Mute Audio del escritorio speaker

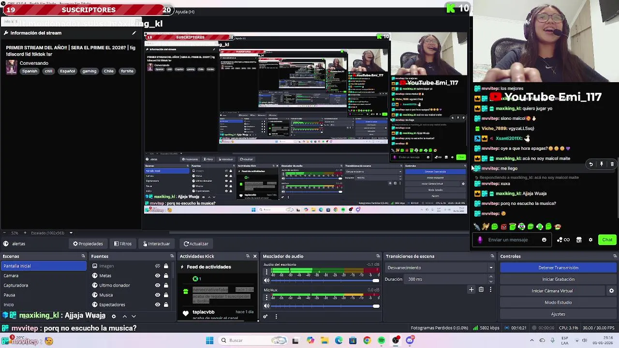(x=266, y=280)
